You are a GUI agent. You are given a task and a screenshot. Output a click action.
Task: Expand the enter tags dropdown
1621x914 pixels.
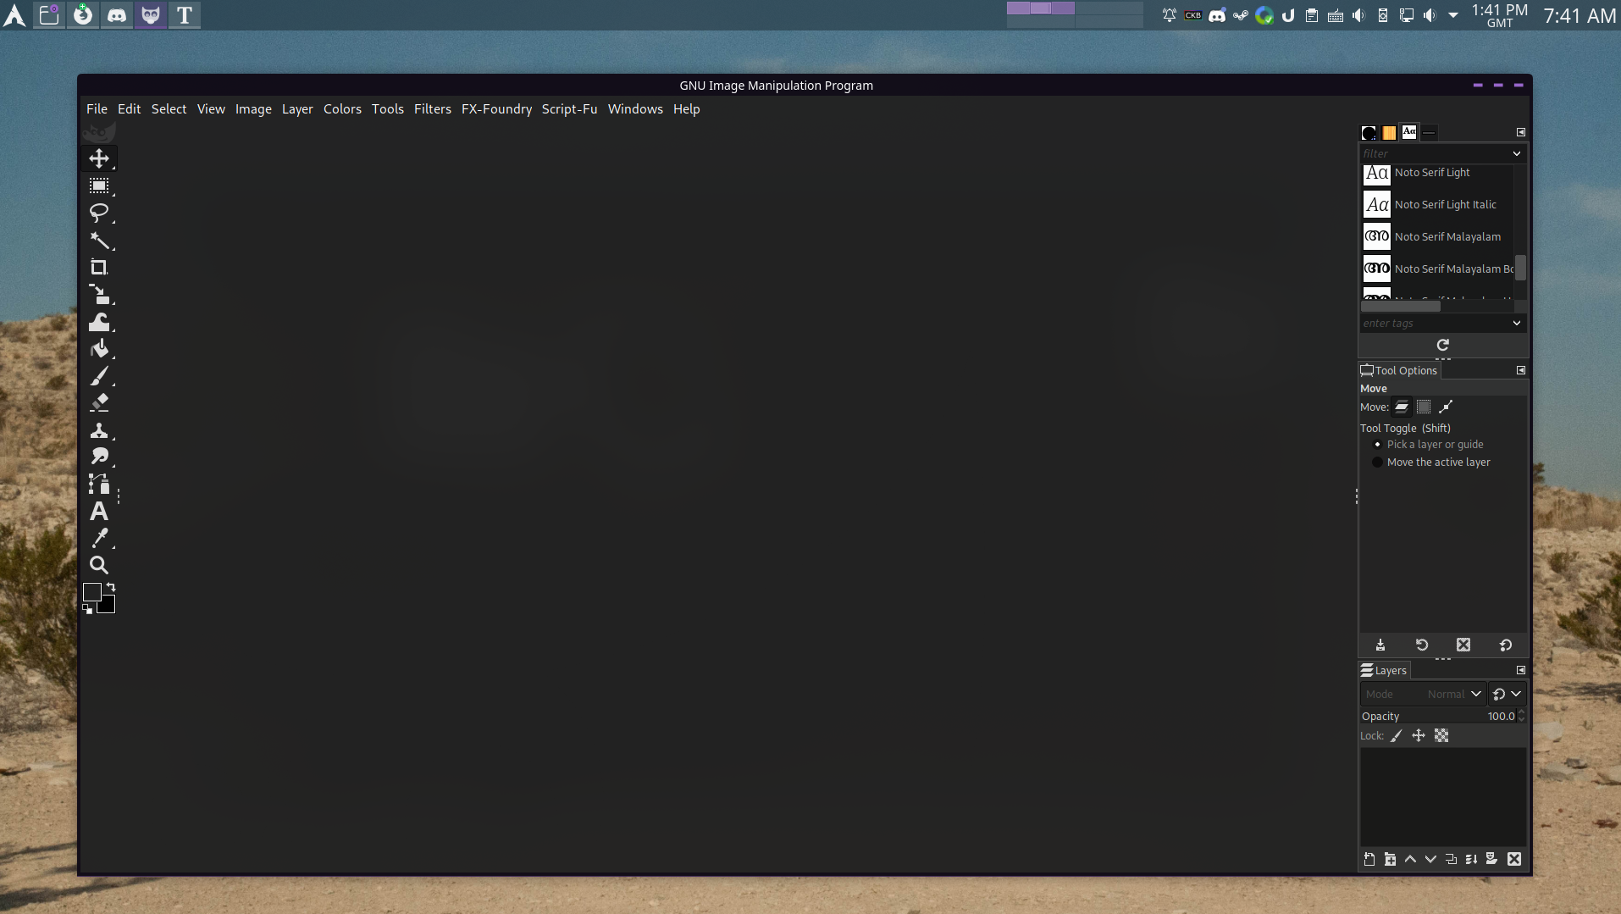point(1516,323)
